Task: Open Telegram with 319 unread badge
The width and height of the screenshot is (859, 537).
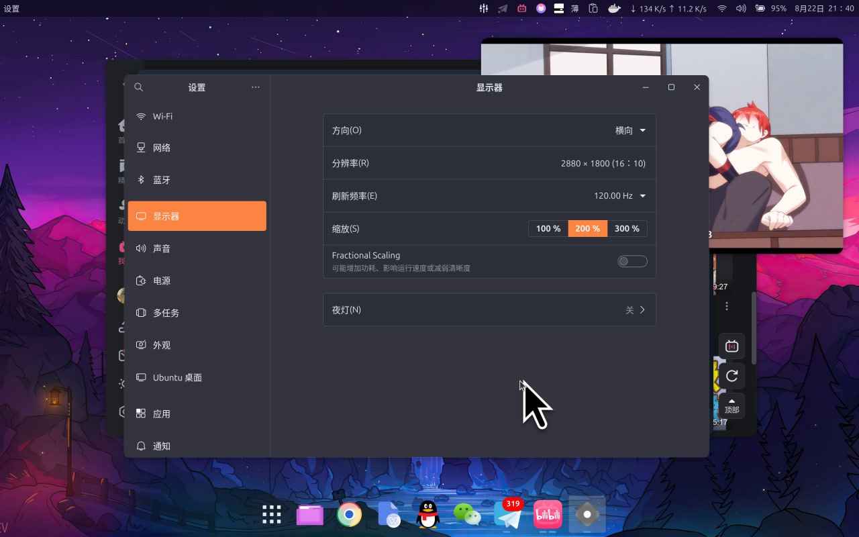Action: pyautogui.click(x=509, y=515)
